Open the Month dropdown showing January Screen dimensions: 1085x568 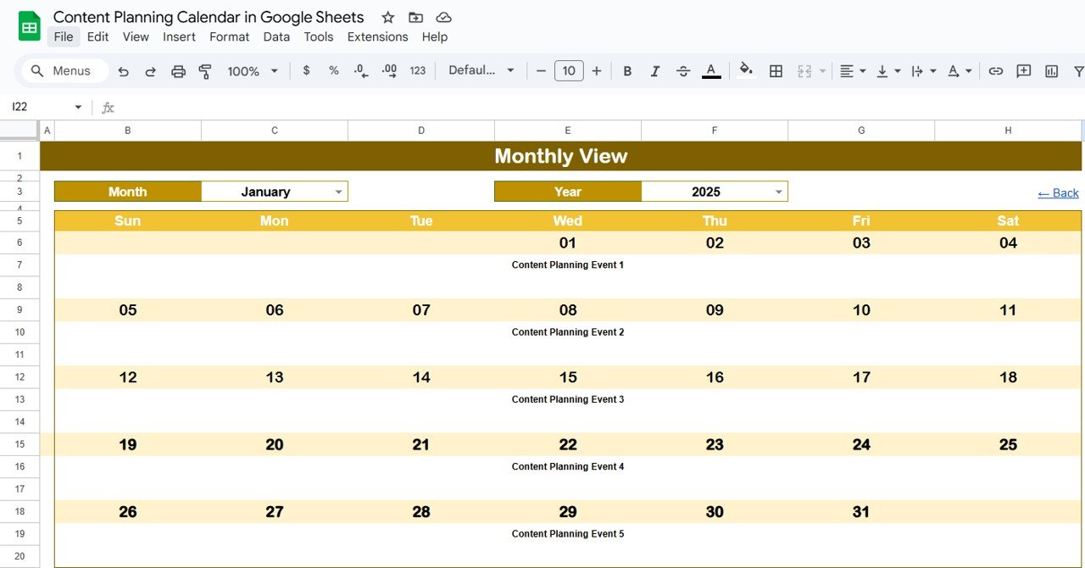(x=338, y=192)
